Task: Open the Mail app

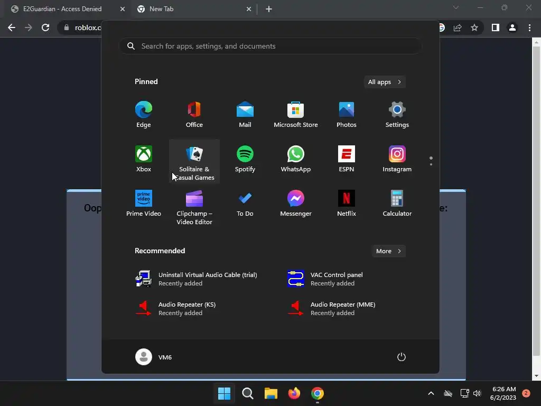Action: [245, 115]
